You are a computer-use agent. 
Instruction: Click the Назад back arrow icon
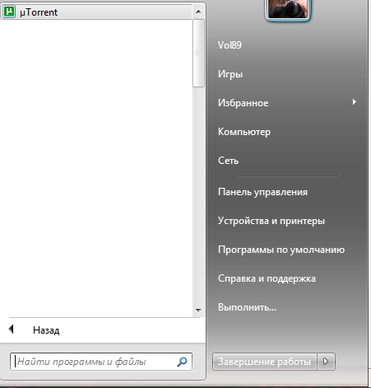[11, 330]
